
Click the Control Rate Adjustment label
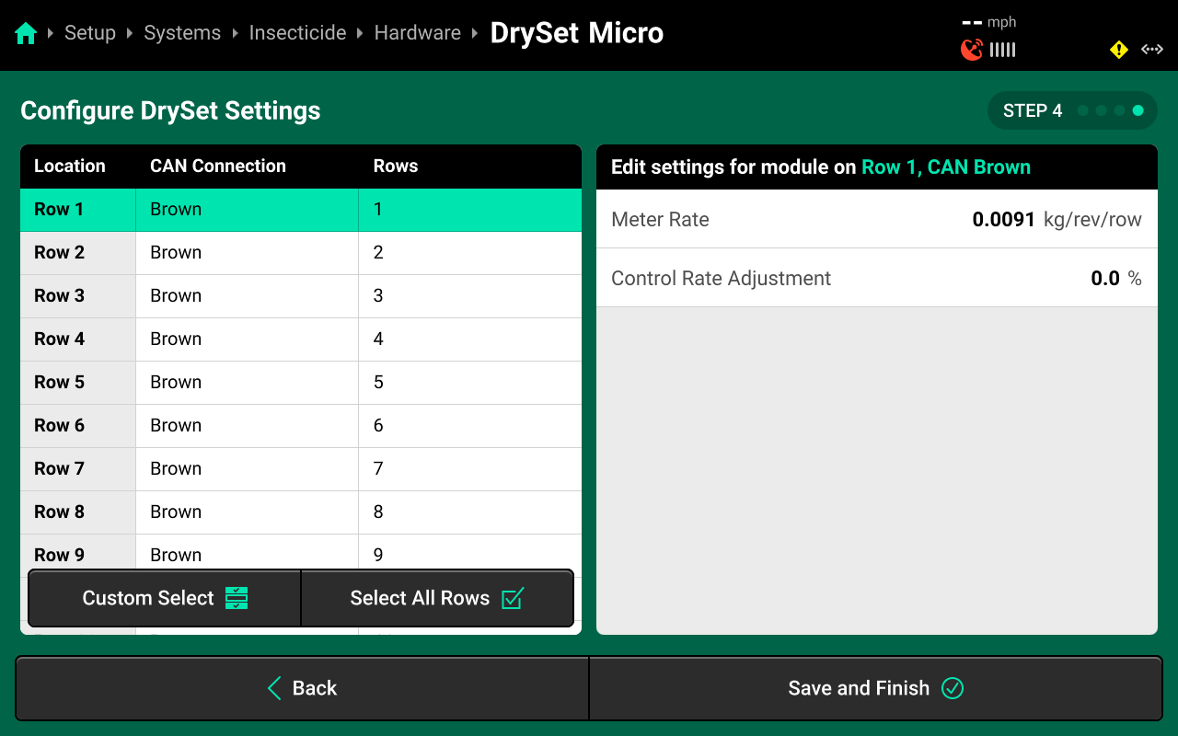[x=721, y=279]
